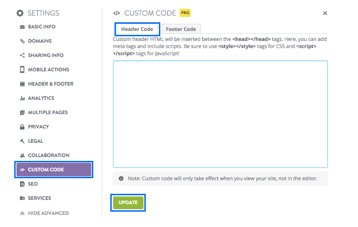Open Sharing Info via the share icon
Image resolution: width=358 pixels, height=227 pixels.
pyautogui.click(x=22, y=55)
